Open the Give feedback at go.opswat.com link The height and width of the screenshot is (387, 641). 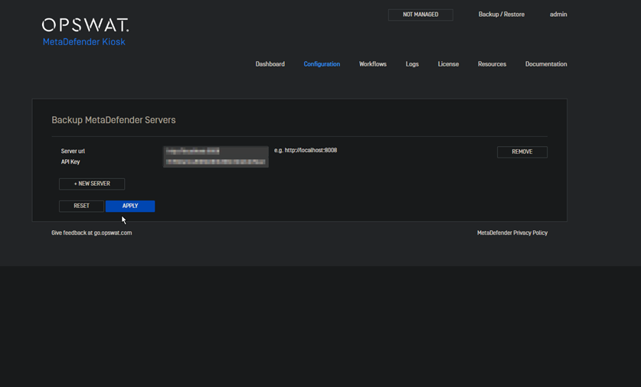click(x=92, y=233)
